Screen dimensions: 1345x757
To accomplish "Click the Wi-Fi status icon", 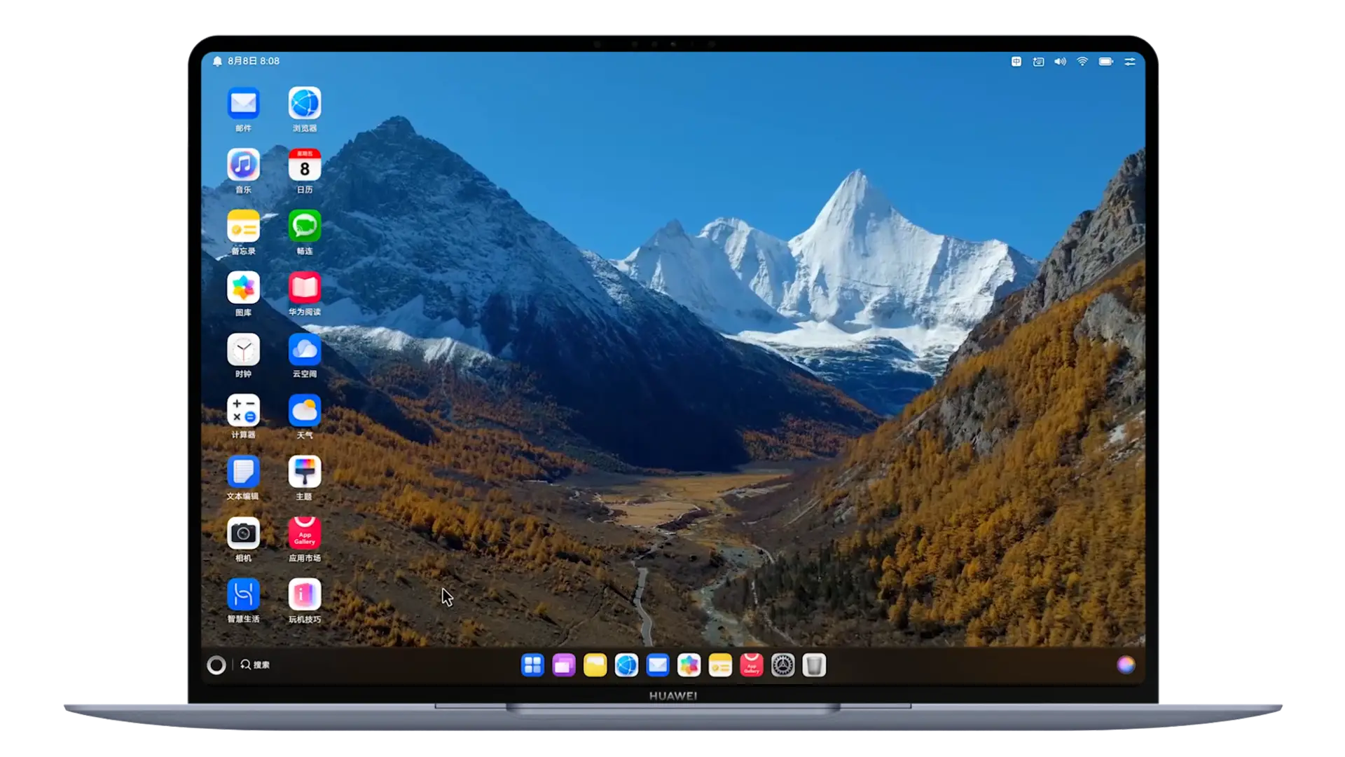I will (x=1082, y=62).
